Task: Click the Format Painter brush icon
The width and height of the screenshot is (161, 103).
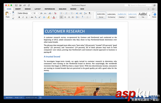Action: click(x=13, y=18)
